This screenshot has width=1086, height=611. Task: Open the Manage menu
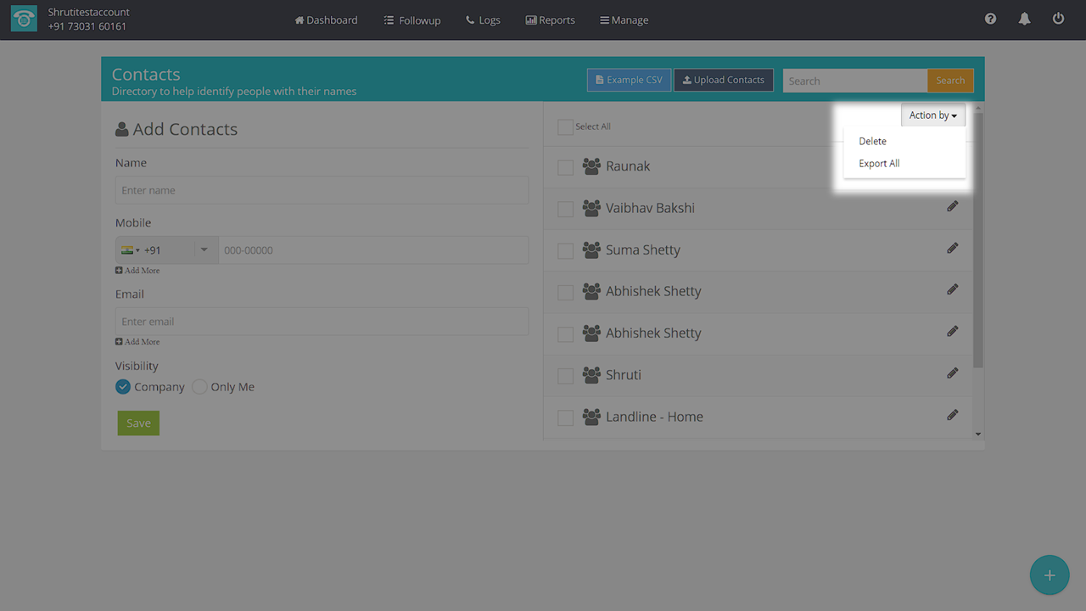(624, 20)
